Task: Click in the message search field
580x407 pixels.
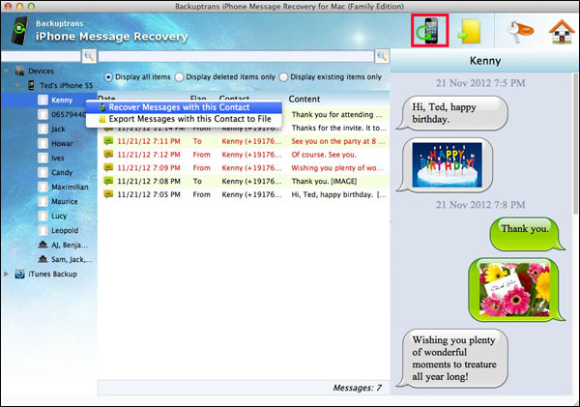Action: 236,56
